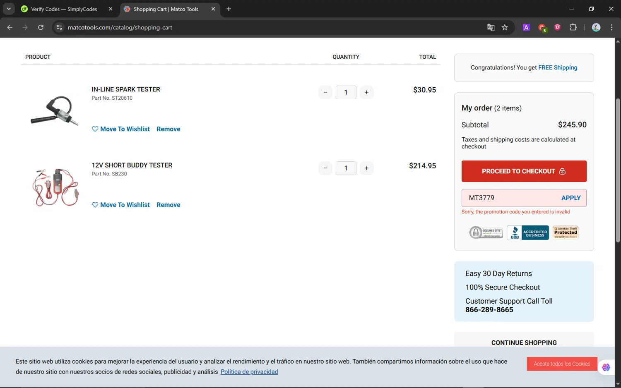This screenshot has width=621, height=388.
Task: Open the Política de privacidad link
Action: [x=249, y=372]
